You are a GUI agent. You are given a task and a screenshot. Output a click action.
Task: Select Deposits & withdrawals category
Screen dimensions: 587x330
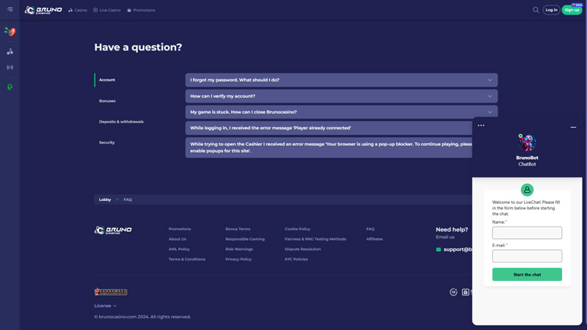121,122
